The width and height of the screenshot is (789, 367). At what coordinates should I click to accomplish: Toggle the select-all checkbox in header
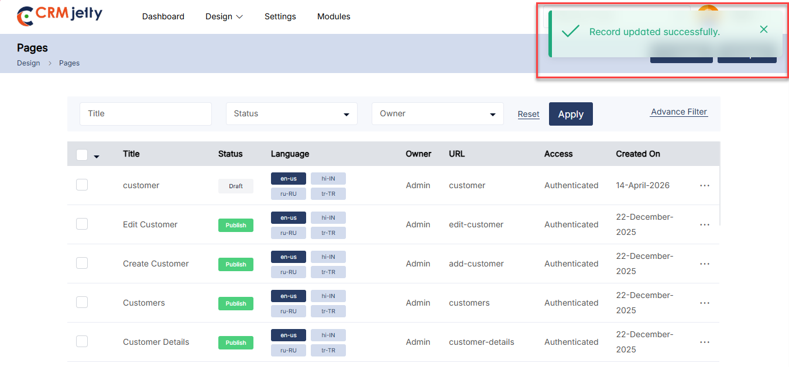coord(82,155)
